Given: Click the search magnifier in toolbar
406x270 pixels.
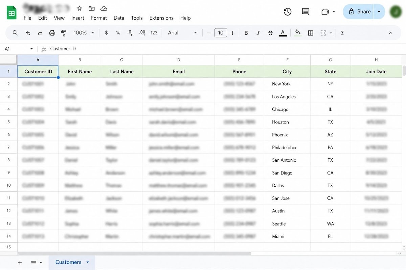Looking at the screenshot, I should (x=15, y=33).
